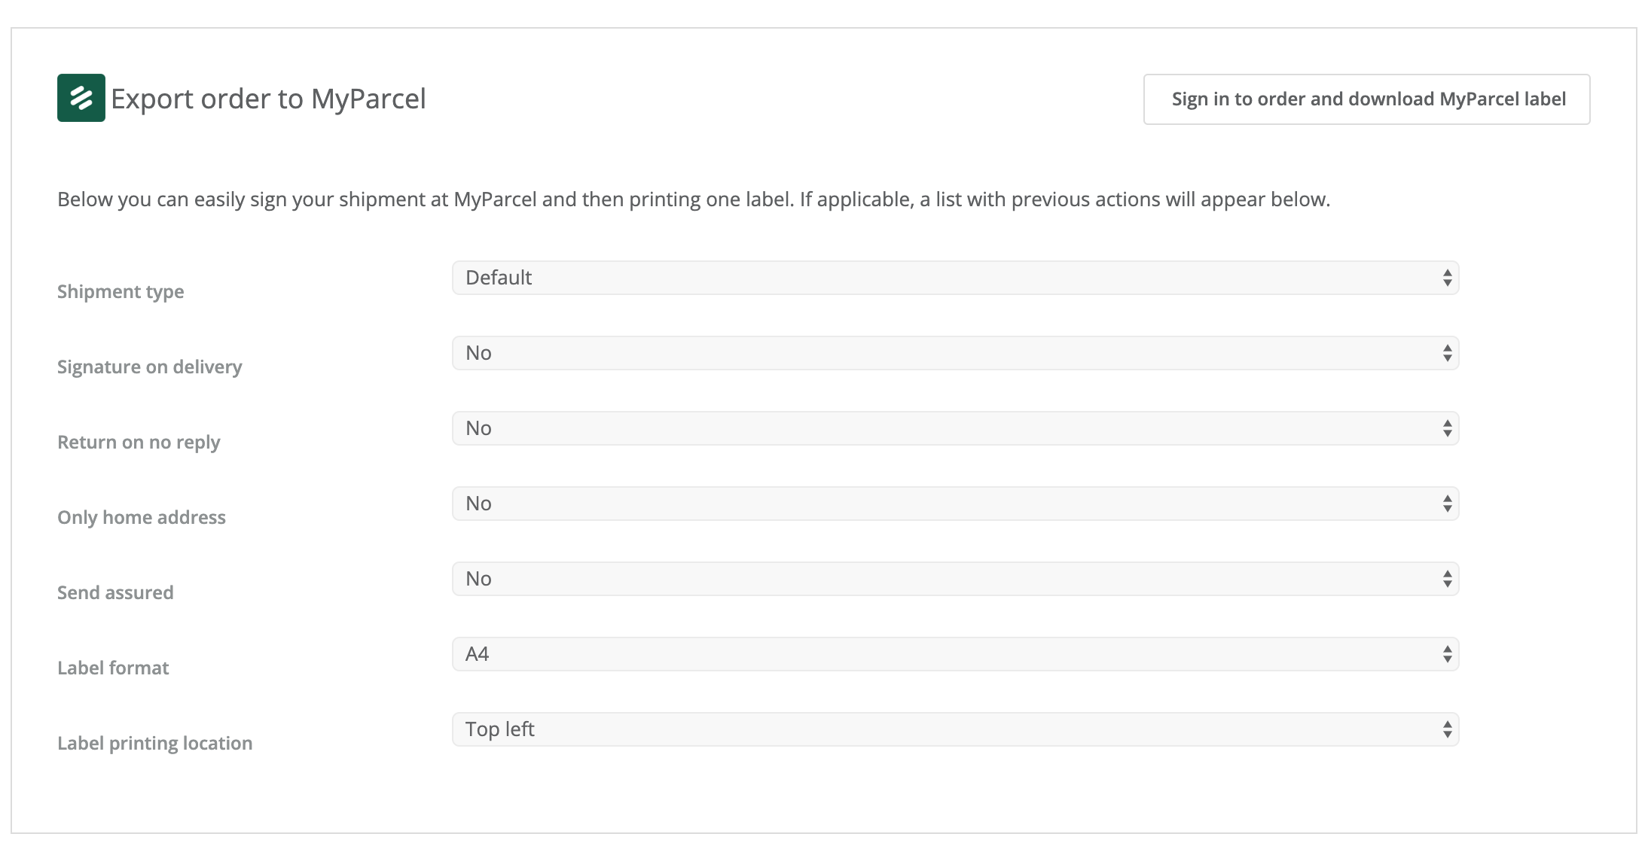1645x846 pixels.
Task: Expand the Label printing location Top left dropdown
Action: (954, 729)
